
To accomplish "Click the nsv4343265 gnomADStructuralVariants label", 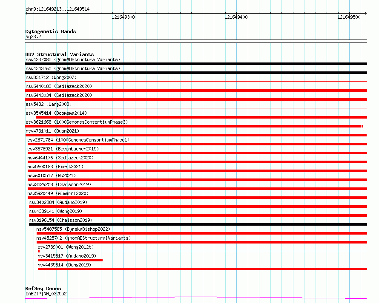I will [73, 68].
